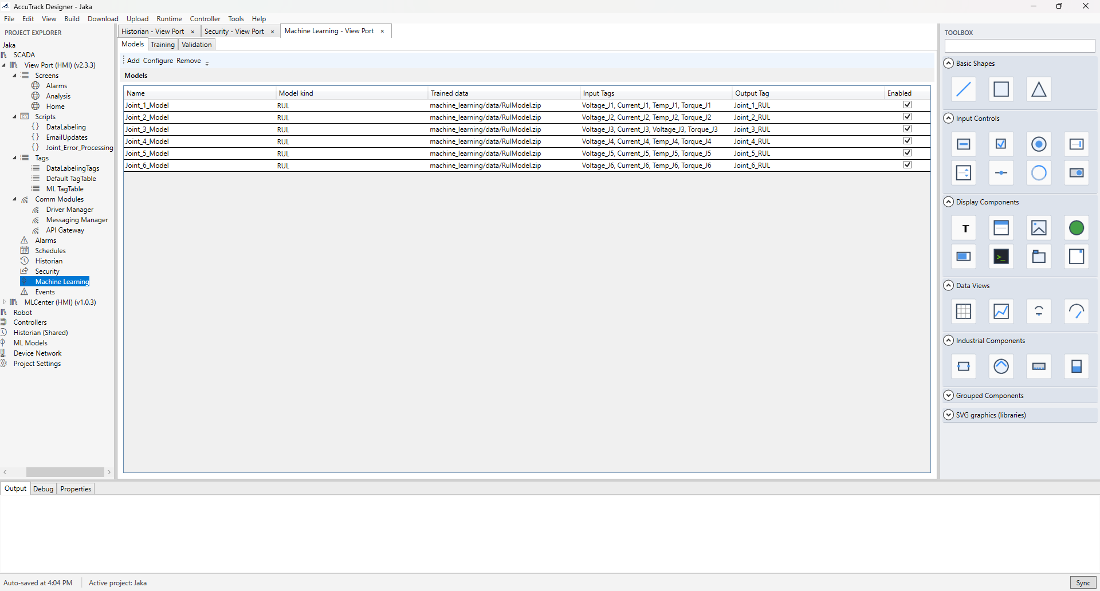Select the circular gauge data view icon
The image size is (1100, 591).
[1077, 312]
